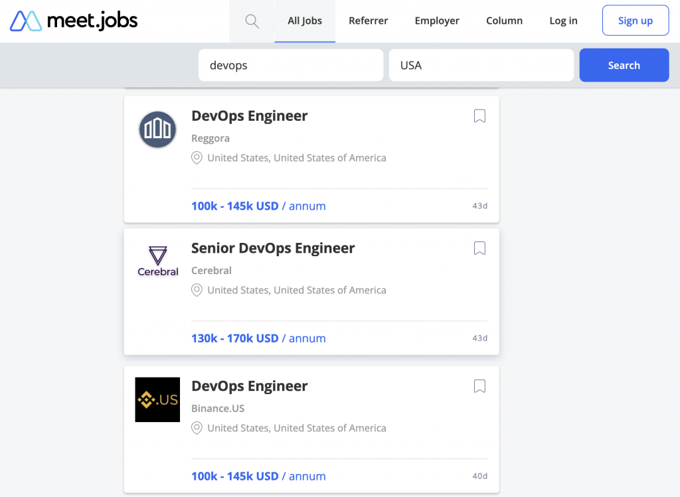Image resolution: width=680 pixels, height=497 pixels.
Task: Click Reggora's United States location text
Action: coord(297,158)
